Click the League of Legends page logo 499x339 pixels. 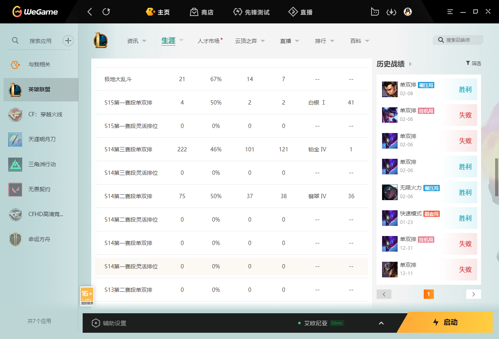[101, 41]
